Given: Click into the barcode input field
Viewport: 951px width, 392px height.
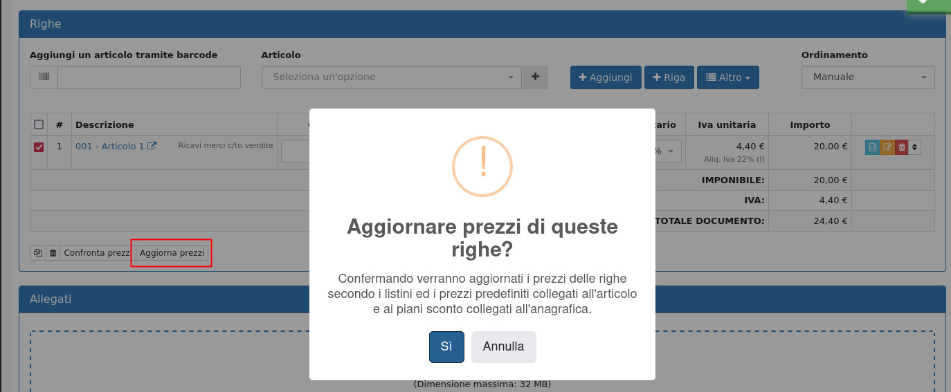Looking at the screenshot, I should [149, 77].
